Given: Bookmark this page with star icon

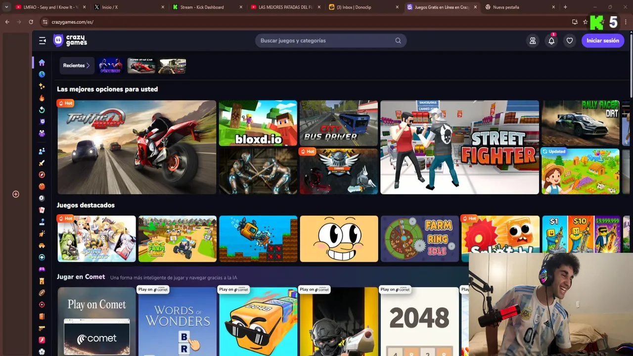Looking at the screenshot, I should (586, 22).
